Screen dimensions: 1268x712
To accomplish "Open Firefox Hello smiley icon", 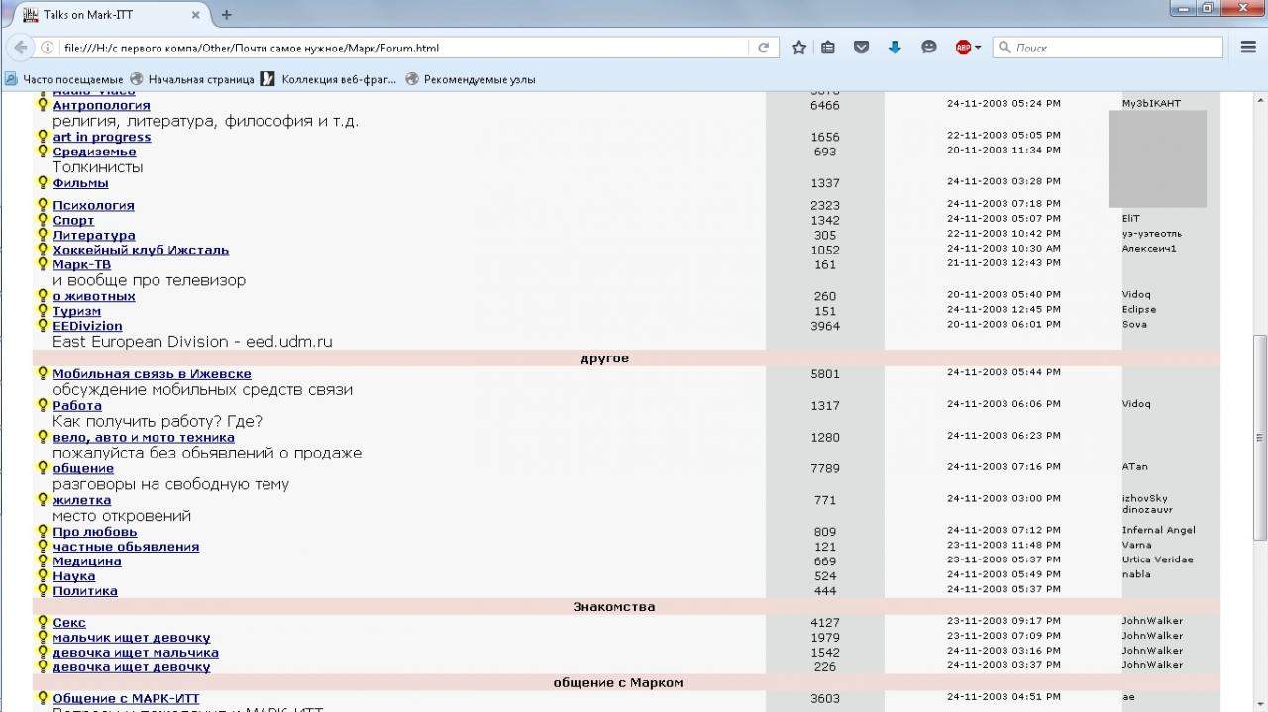I will coord(928,48).
